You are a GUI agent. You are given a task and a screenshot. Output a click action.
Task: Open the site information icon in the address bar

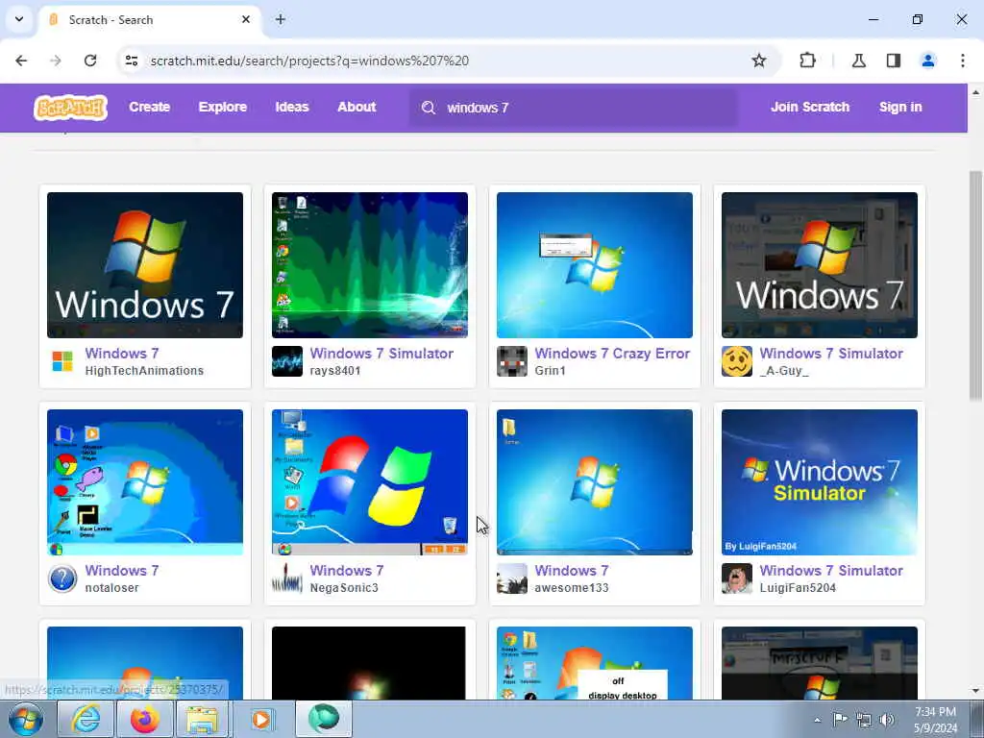click(x=131, y=61)
